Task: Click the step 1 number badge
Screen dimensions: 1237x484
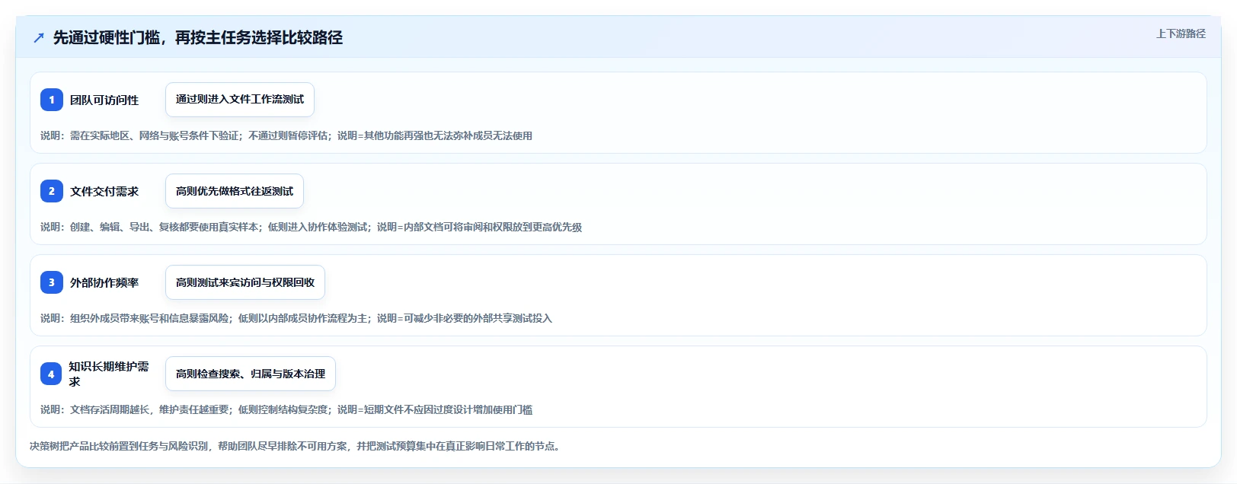Action: [52, 100]
